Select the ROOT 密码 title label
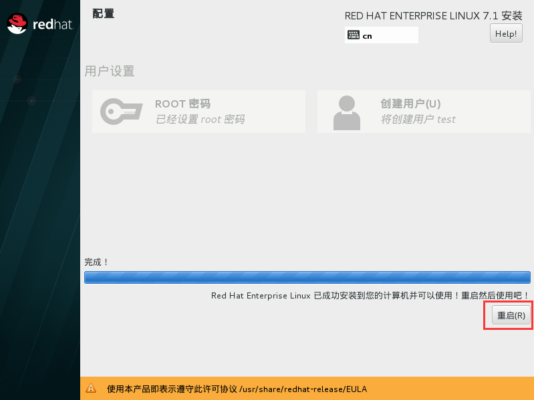534x400 pixels. (182, 104)
